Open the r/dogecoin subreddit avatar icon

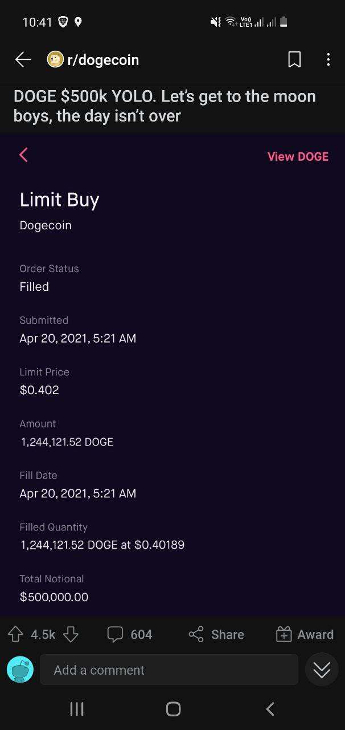click(55, 59)
